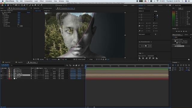Click the Play button in Preview panel
The height and width of the screenshot is (108, 192).
point(181,31)
